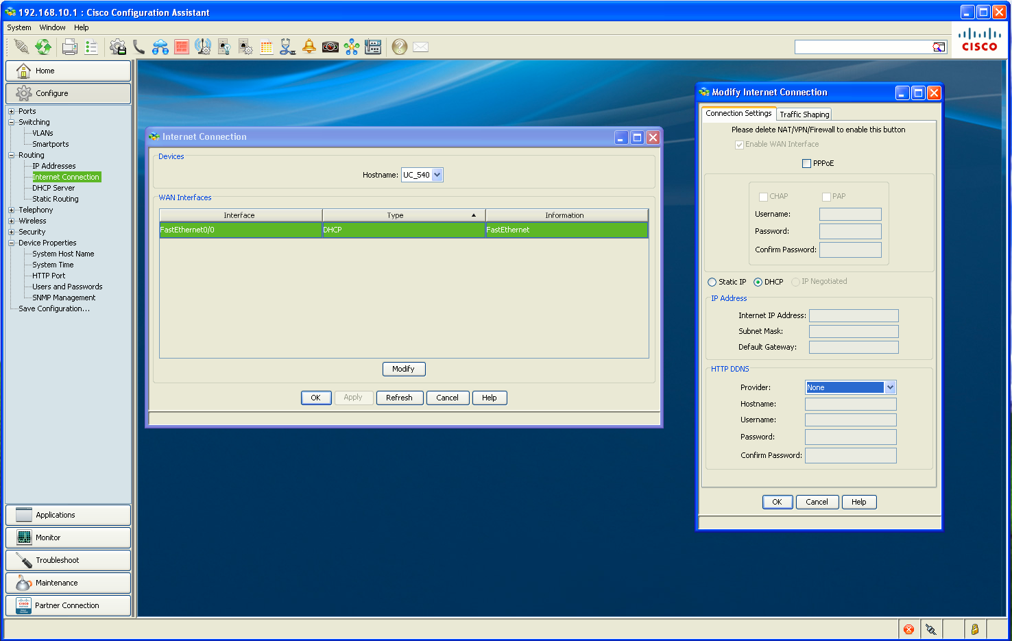Screen dimensions: 1012x641
Task: Open the Monitor panel button
Action: point(68,537)
